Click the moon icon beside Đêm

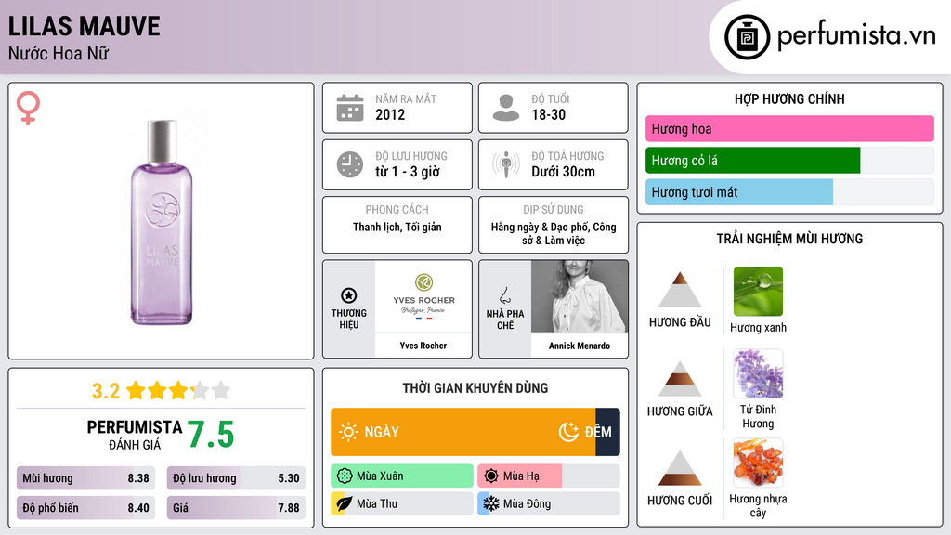click(x=568, y=432)
